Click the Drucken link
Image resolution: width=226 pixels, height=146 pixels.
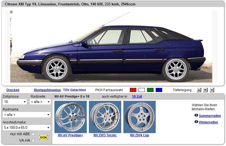pyautogui.click(x=13, y=90)
